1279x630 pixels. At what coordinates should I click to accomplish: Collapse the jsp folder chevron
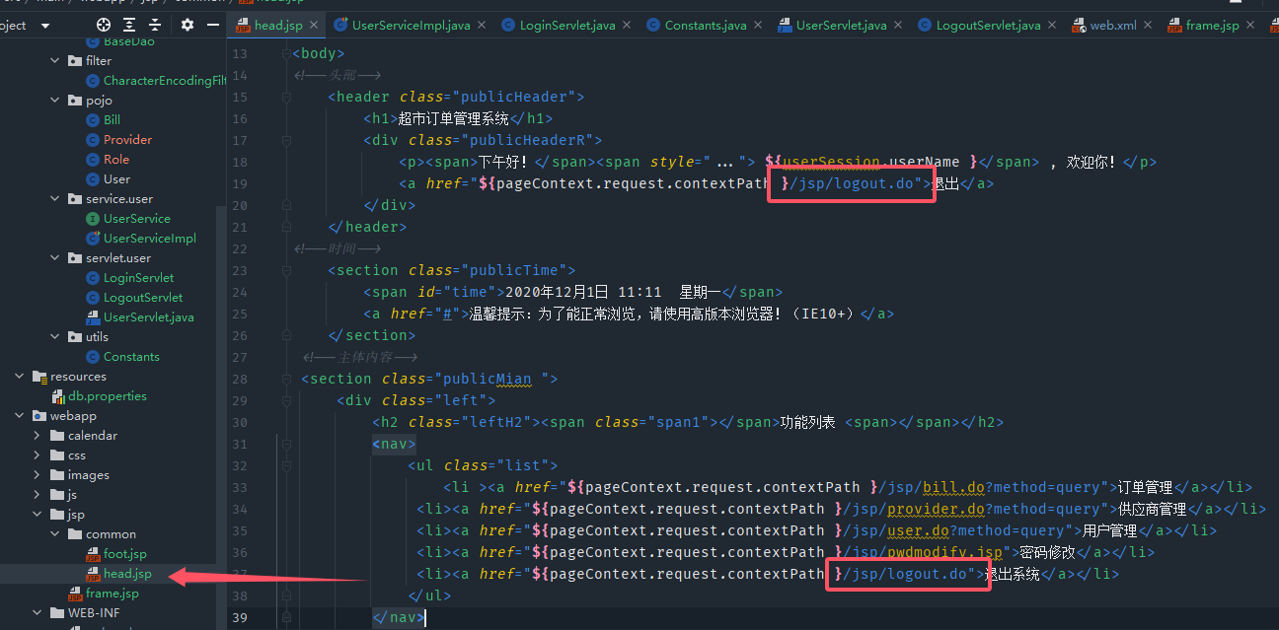click(x=38, y=515)
